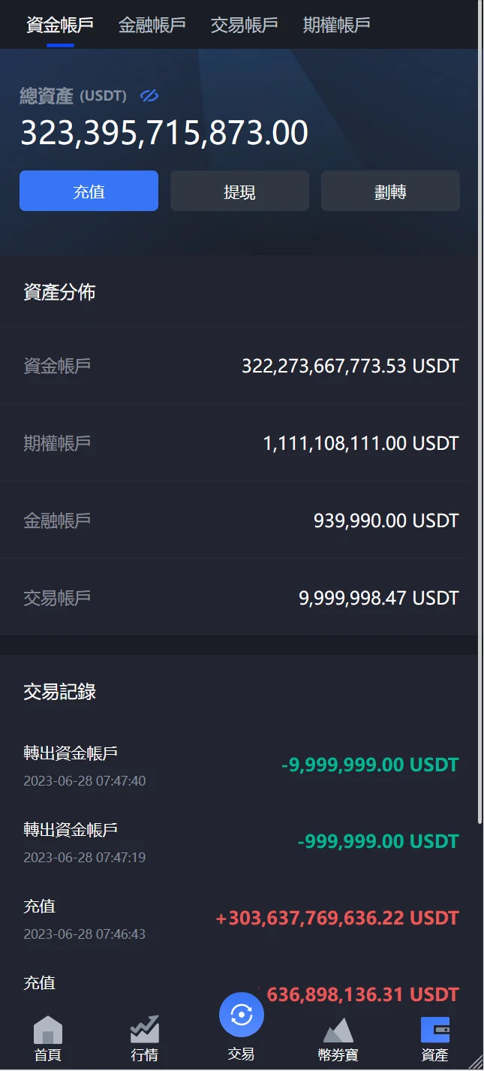Open the 期權帳戶 balance row
The image size is (484, 1071).
pos(240,443)
